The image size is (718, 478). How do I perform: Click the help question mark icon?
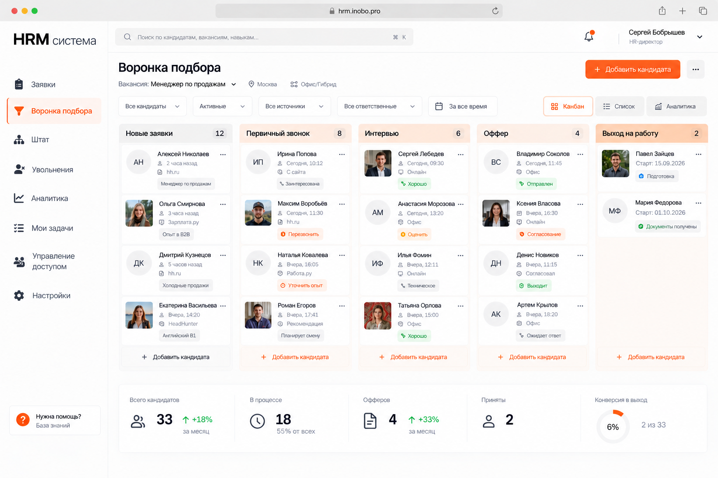point(23,420)
